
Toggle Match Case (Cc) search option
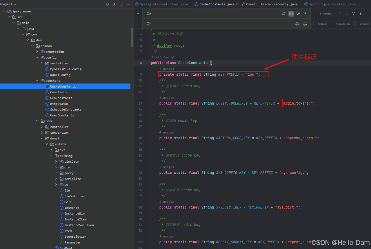[291, 14]
